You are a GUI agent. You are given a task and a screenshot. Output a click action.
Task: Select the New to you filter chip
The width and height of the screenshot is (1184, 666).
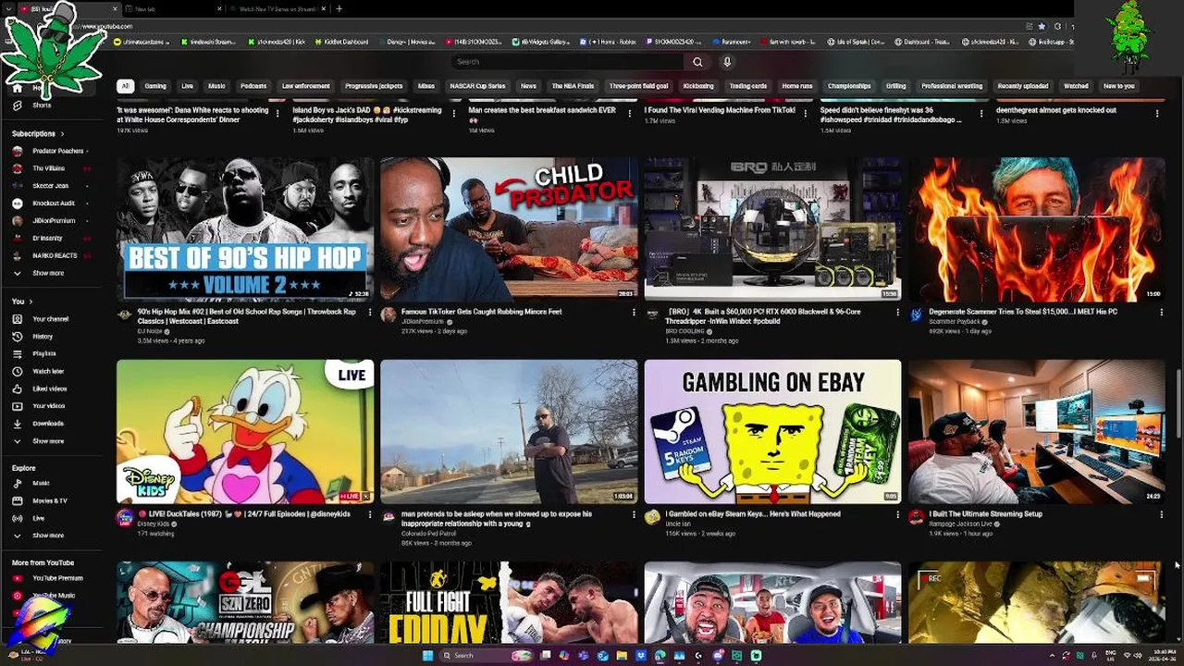(1119, 86)
